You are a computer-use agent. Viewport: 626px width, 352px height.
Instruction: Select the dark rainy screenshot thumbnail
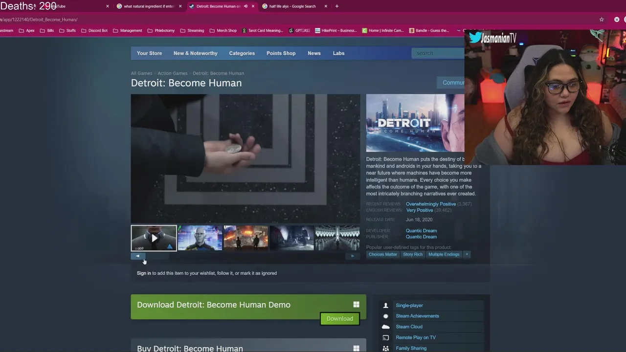292,238
